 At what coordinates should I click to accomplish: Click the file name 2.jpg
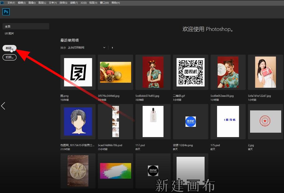tap(251, 145)
